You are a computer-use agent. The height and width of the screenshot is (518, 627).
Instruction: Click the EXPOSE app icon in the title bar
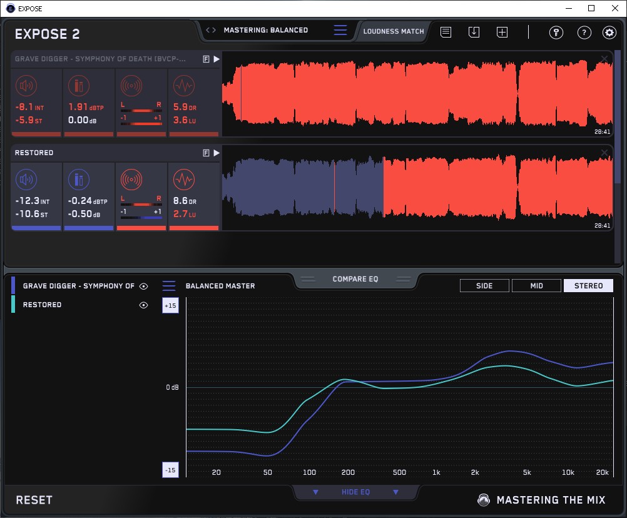(11, 8)
